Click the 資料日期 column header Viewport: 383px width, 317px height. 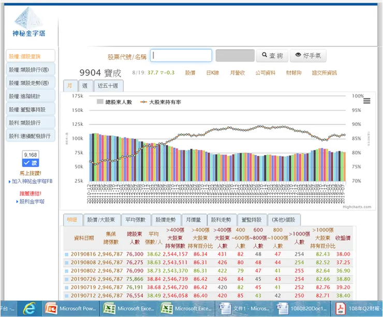(84, 238)
